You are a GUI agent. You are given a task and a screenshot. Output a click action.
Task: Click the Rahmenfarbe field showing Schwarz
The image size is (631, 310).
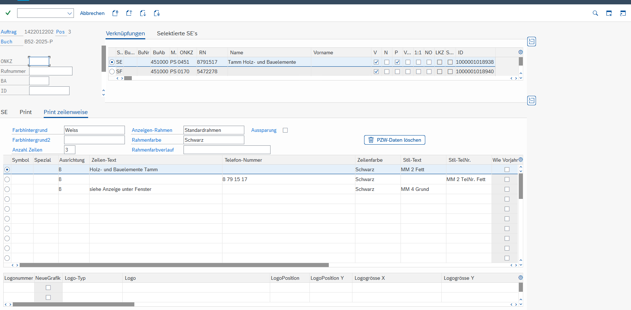[x=214, y=140]
